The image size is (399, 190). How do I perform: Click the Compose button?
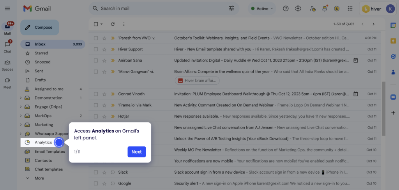click(39, 28)
